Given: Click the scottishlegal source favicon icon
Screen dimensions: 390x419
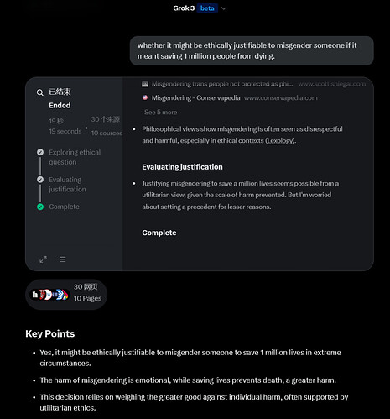Looking at the screenshot, I should (145, 84).
